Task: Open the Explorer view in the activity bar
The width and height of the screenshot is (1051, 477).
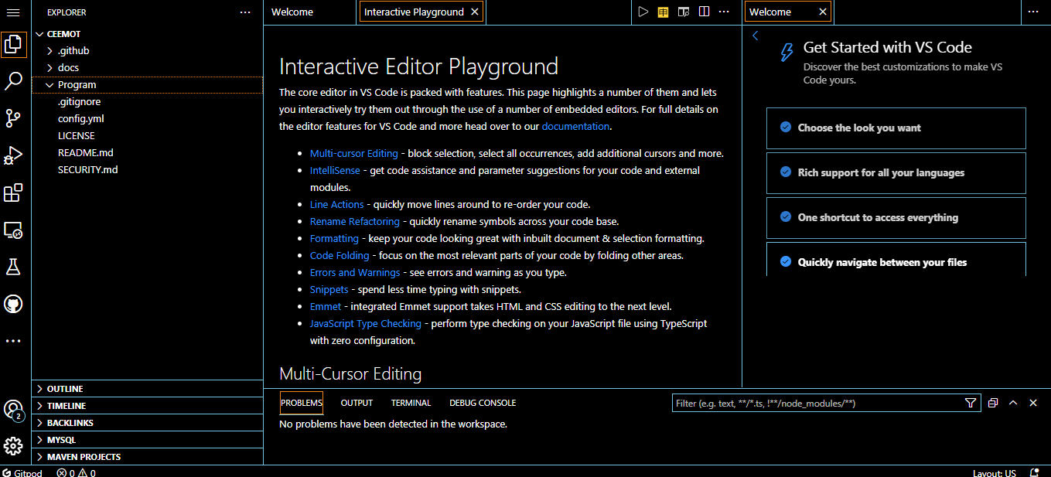Action: pyautogui.click(x=13, y=44)
